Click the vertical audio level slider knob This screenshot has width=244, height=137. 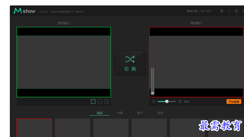153,94
